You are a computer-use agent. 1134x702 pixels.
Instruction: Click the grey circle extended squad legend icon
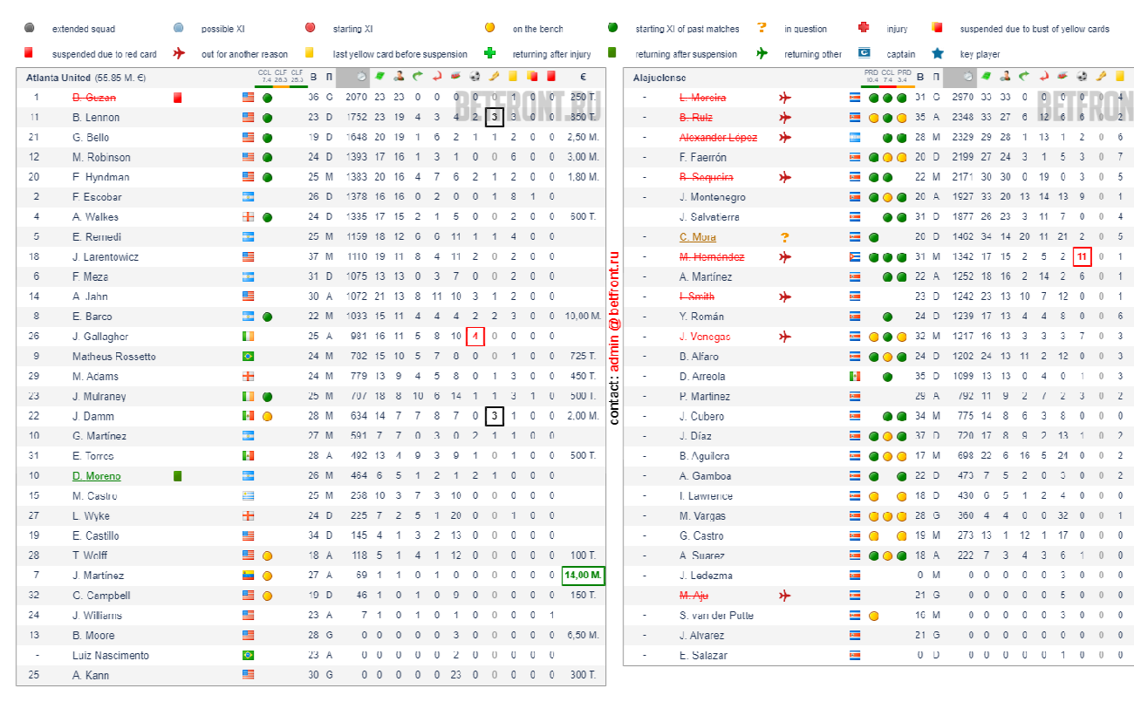click(x=30, y=28)
